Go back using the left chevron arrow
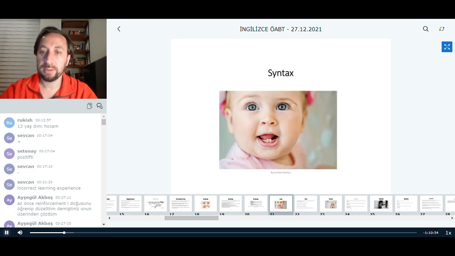The width and height of the screenshot is (455, 256). tap(119, 29)
